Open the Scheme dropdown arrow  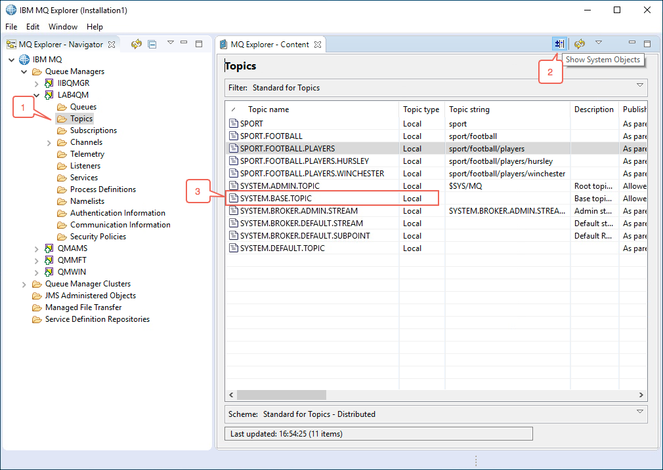[x=640, y=411]
